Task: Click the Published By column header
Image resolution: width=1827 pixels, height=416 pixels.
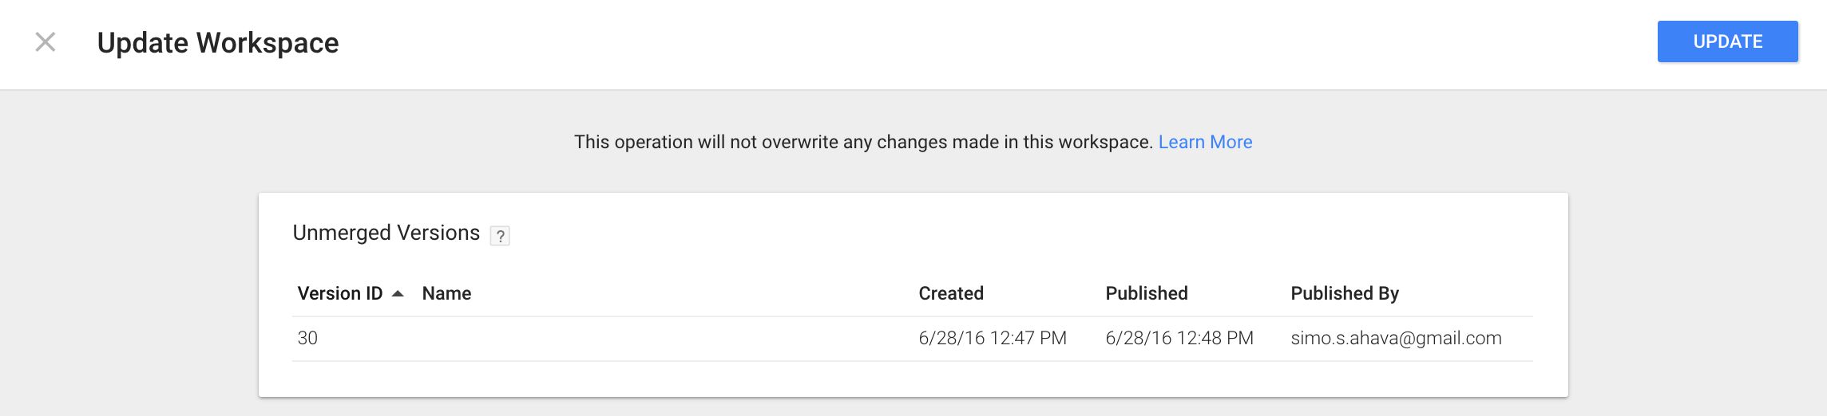Action: click(1345, 293)
